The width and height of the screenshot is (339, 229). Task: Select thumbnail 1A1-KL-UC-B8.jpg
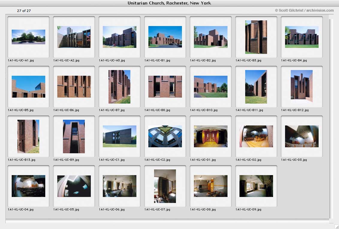coord(165,87)
